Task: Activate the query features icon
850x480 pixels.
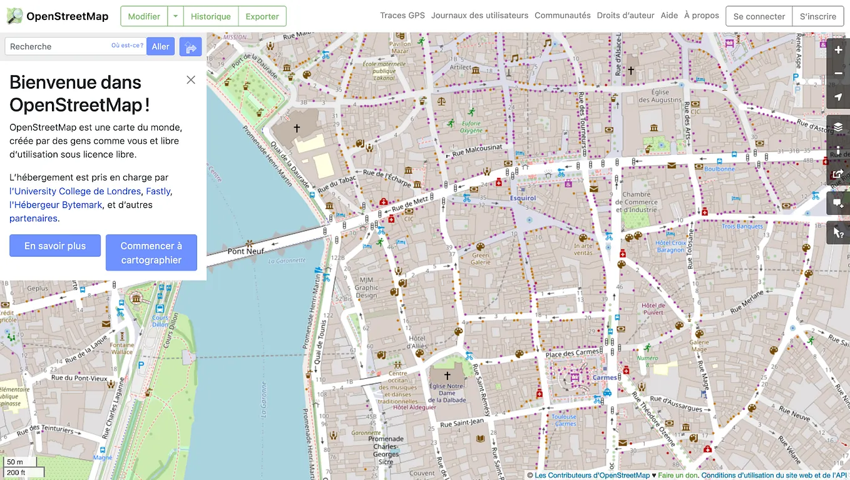Action: coord(837,232)
